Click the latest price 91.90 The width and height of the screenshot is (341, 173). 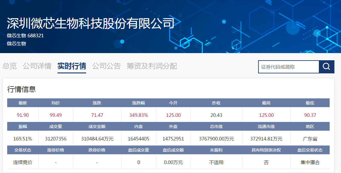[x=23, y=115]
